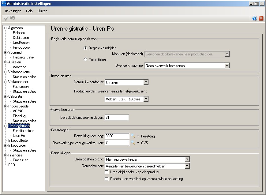
Task: Open the Default invoerdatum dropdown
Action: coord(146,82)
